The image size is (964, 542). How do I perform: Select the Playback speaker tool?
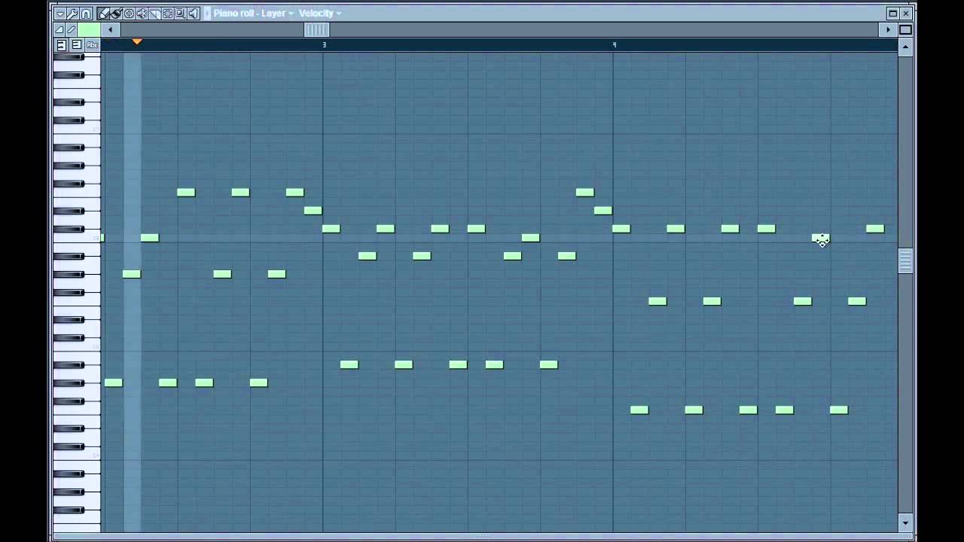[x=193, y=14]
